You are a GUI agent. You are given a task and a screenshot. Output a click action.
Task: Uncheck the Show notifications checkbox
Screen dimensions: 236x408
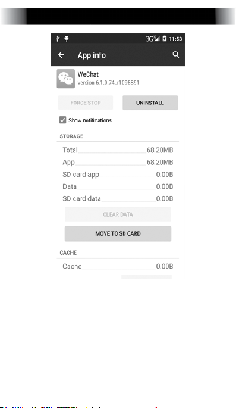tap(62, 120)
